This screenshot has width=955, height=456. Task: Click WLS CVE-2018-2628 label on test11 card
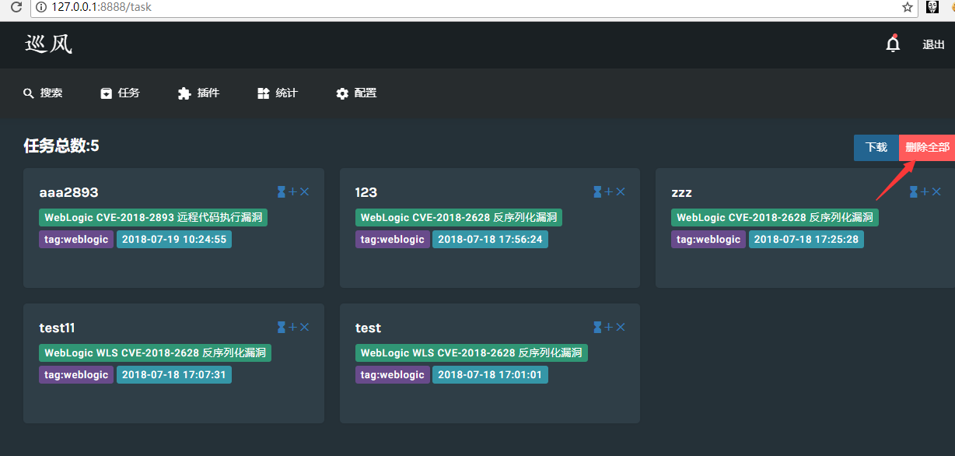pos(155,353)
